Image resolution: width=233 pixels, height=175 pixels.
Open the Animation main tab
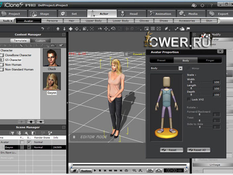[x=161, y=14]
